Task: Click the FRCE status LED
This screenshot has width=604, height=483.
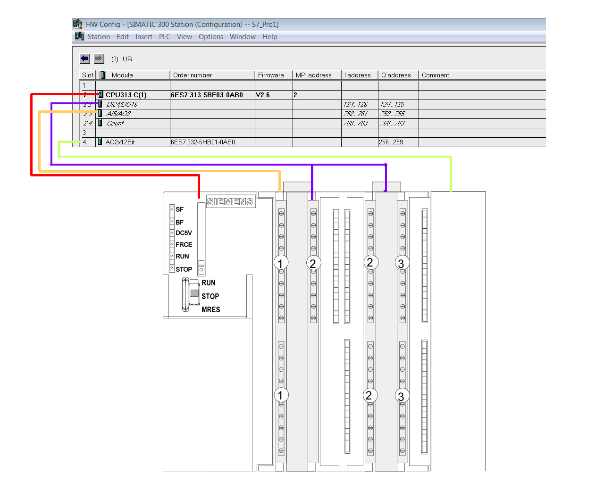Action: [172, 244]
